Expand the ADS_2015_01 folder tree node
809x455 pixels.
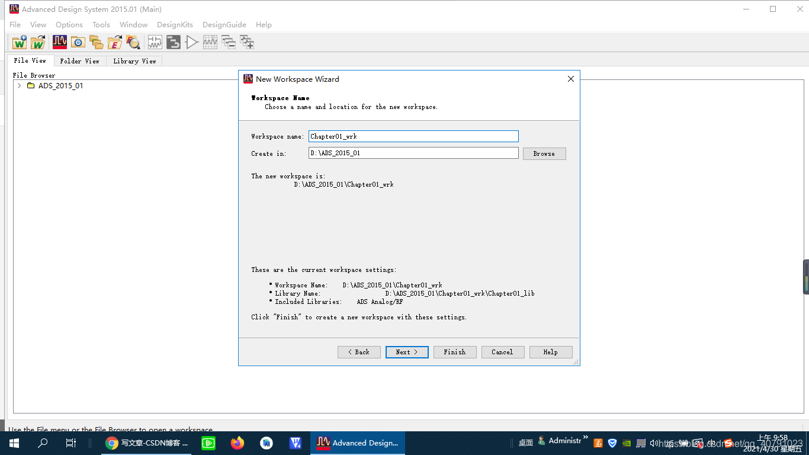click(20, 86)
